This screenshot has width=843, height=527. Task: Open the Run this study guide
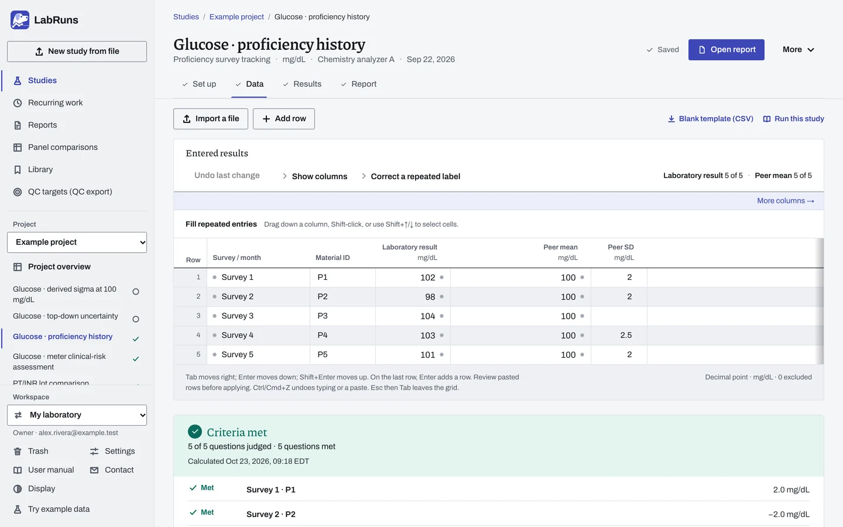point(793,119)
